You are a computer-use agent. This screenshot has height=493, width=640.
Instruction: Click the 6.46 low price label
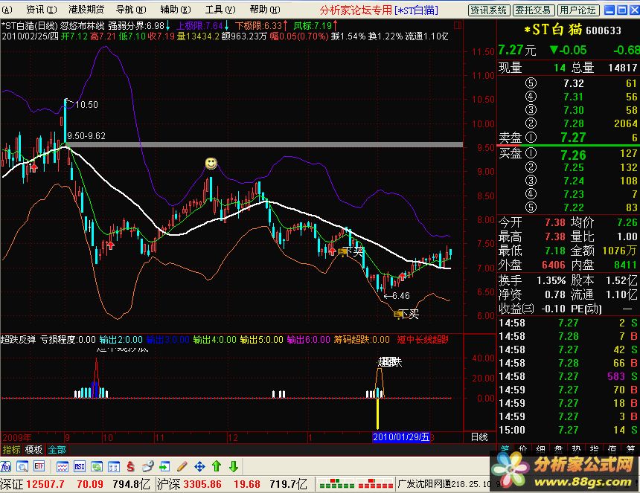(400, 296)
